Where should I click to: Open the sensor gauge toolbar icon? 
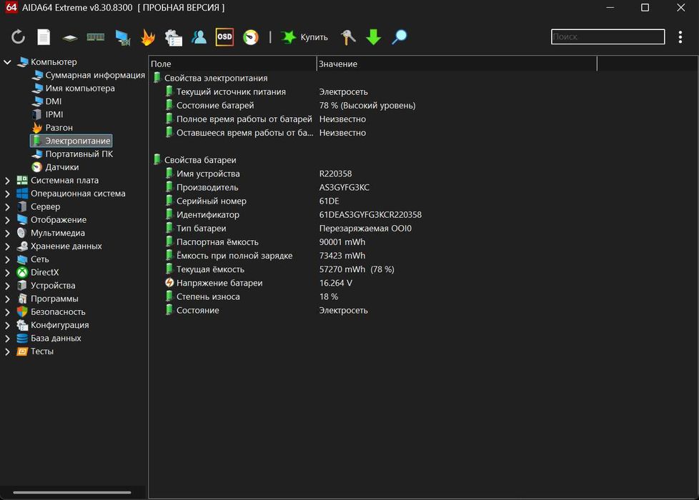(251, 37)
